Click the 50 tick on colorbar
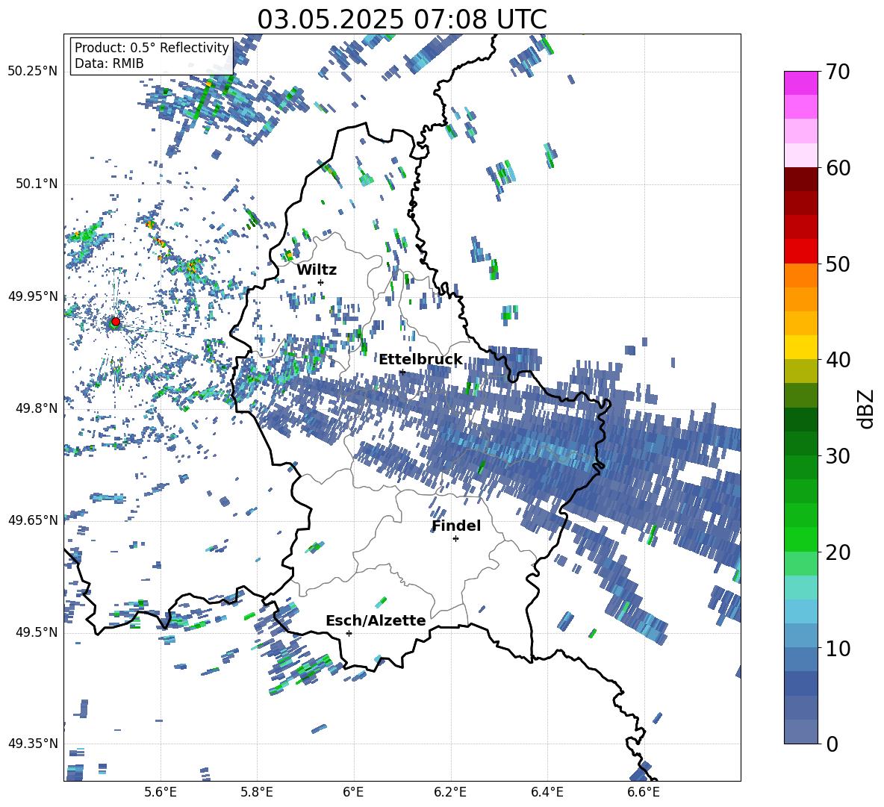The height and width of the screenshot is (807, 884). pos(837,264)
